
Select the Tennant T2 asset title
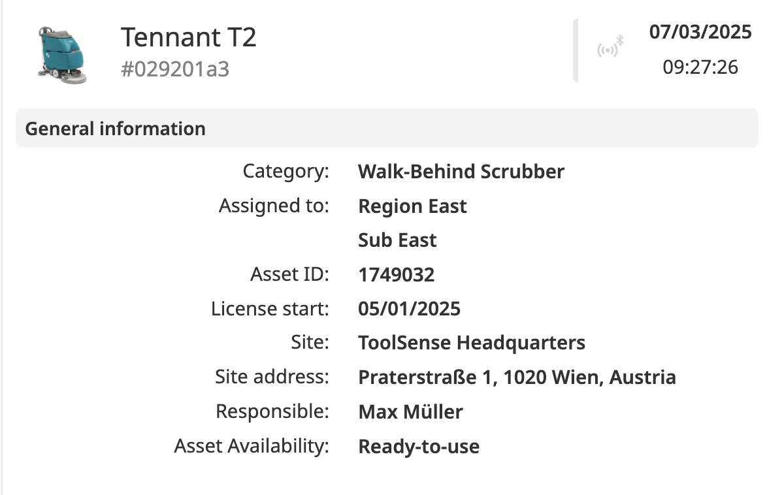click(x=189, y=37)
